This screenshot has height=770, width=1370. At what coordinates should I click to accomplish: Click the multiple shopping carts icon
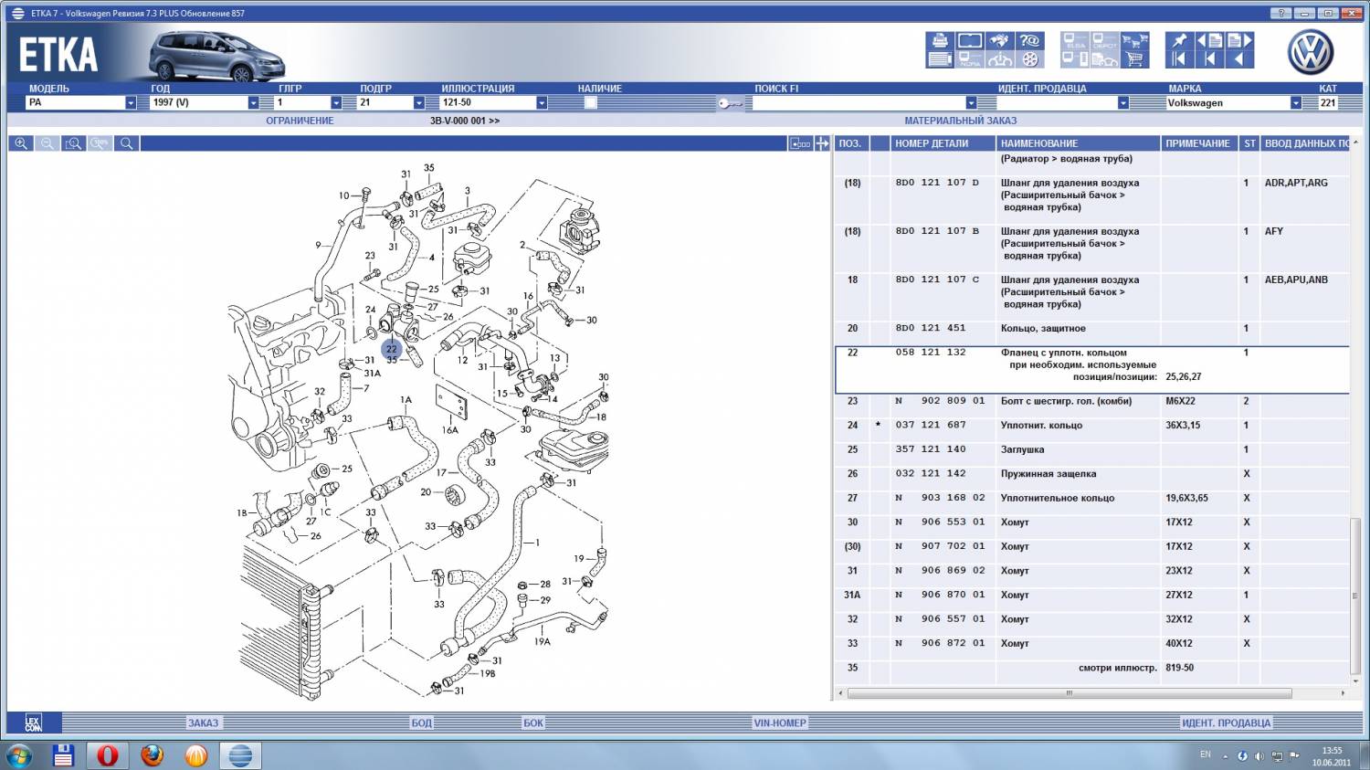coord(1134,41)
